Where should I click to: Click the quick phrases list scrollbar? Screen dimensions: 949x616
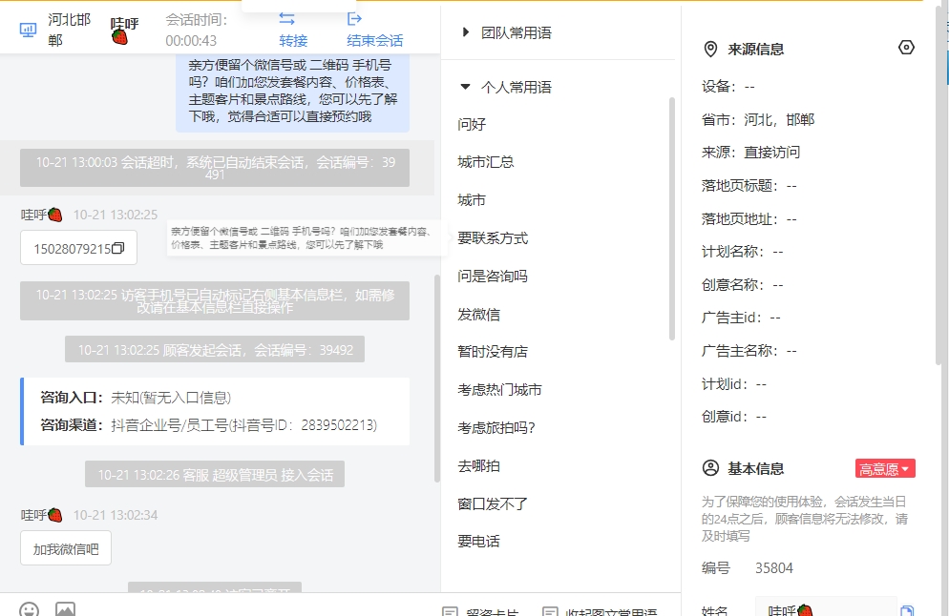tap(672, 218)
